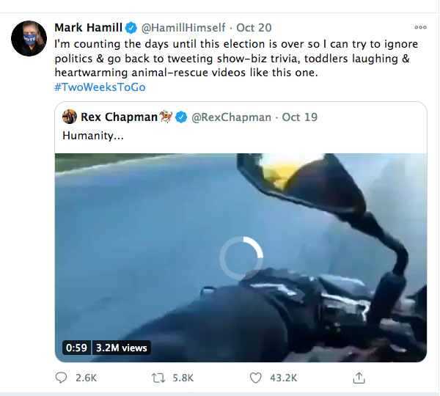The width and height of the screenshot is (440, 396).
Task: Open the #TwoWeeksToGo hashtag link
Action: pos(100,87)
